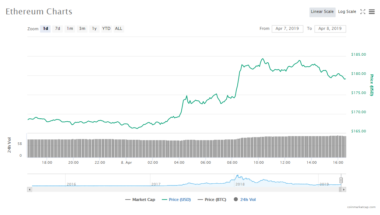Image resolution: width=380 pixels, height=215 pixels.
Task: Open the From date field
Action: point(287,29)
